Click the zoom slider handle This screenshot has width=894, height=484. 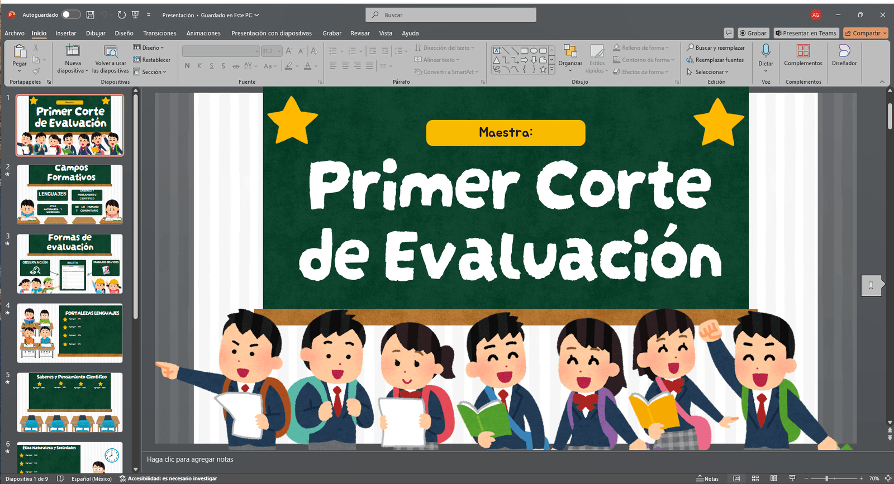coord(827,478)
